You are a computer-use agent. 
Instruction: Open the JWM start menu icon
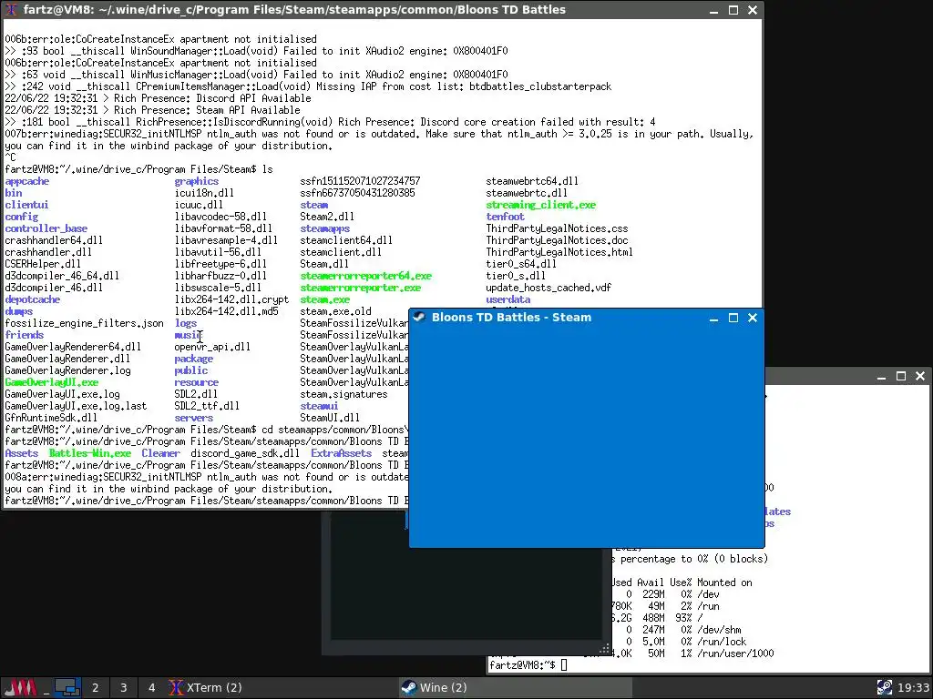[x=20, y=688]
